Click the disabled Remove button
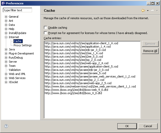The image size is (161, 133). pyautogui.click(x=150, y=44)
